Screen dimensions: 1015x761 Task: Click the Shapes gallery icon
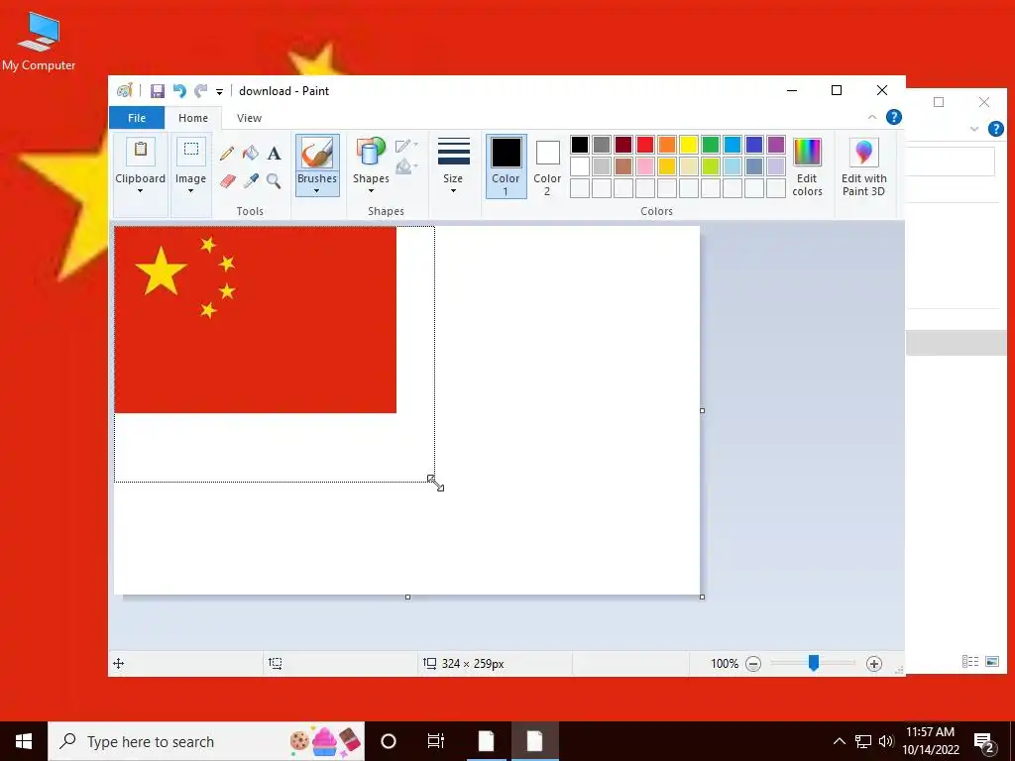coord(371,152)
